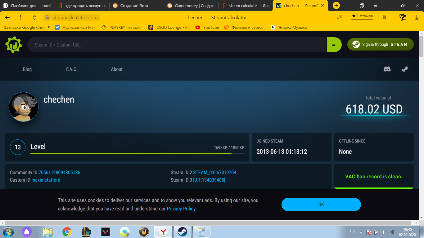Image resolution: width=424 pixels, height=238 pixels.
Task: Click the green search submit button
Action: click(x=334, y=45)
